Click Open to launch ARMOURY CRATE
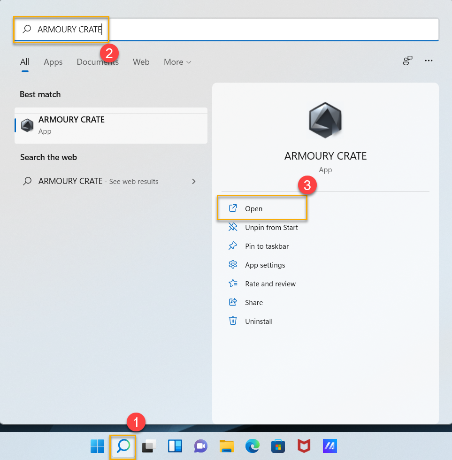Screen dimensions: 452x460 pos(253,208)
